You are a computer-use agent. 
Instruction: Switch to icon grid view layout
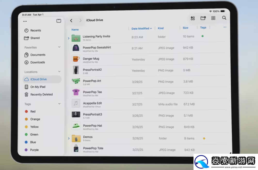click(213, 18)
